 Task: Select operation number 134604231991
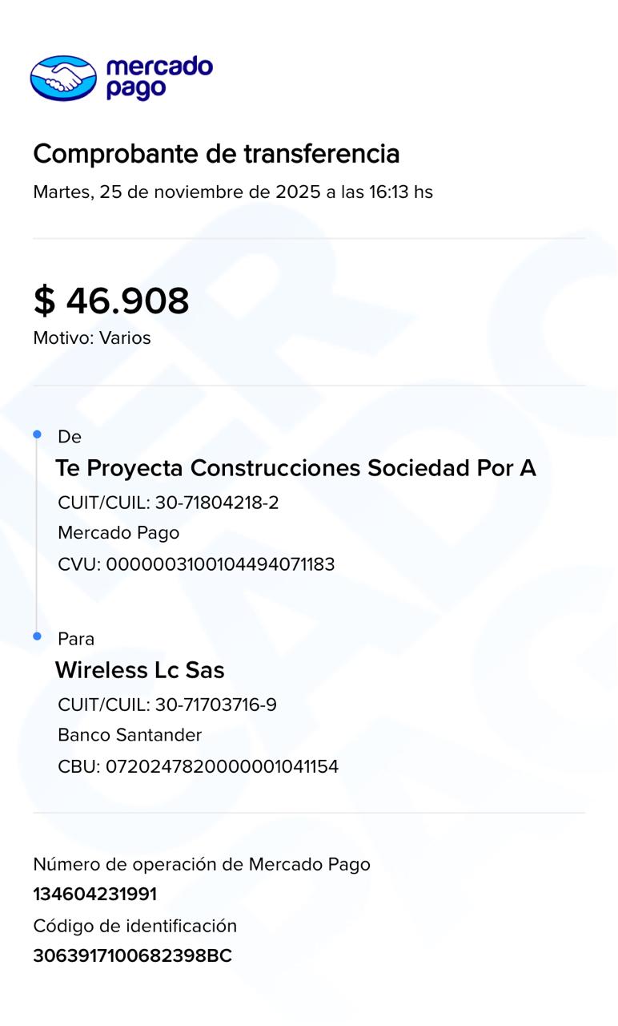point(95,895)
